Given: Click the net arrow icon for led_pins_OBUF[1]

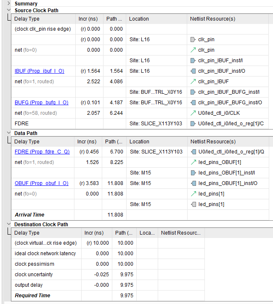Looking at the screenshot, I should click(193, 162).
